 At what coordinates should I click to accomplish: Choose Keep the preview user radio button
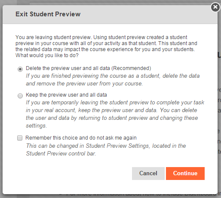tap(20, 96)
